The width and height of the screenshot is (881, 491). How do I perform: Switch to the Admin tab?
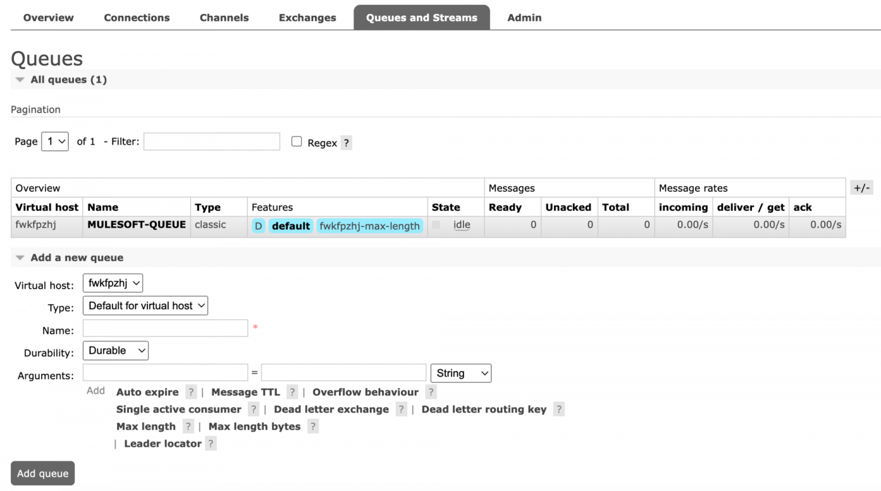(524, 17)
